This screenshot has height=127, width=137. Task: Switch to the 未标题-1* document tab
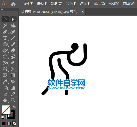(x=50, y=12)
